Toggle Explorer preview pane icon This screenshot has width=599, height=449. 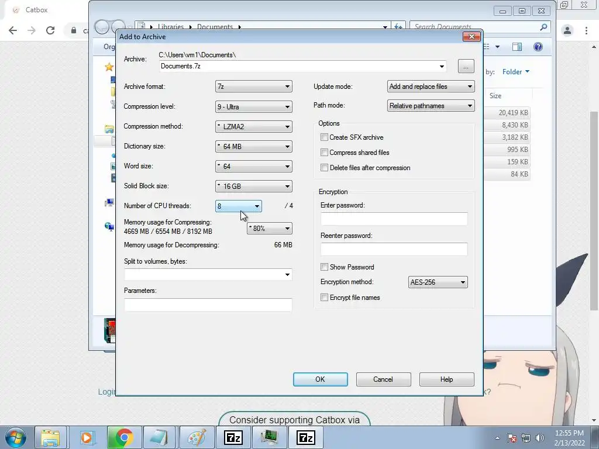click(517, 47)
